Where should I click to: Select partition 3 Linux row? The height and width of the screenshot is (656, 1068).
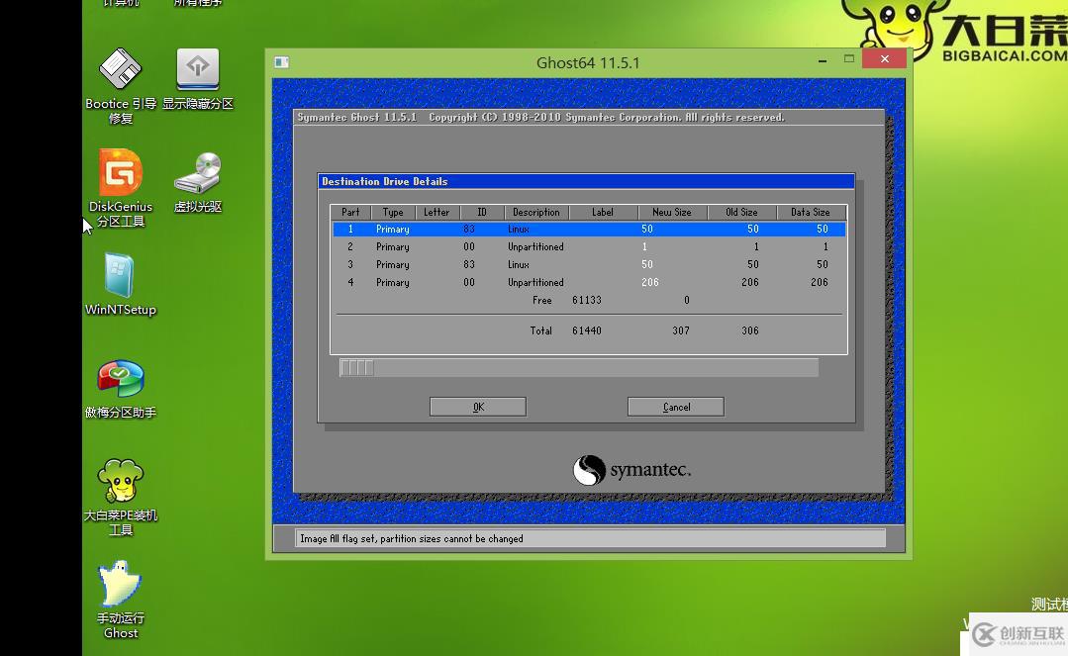588,265
